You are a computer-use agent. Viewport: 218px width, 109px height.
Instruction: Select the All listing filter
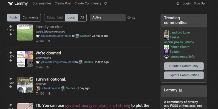pyautogui.click(x=82, y=17)
